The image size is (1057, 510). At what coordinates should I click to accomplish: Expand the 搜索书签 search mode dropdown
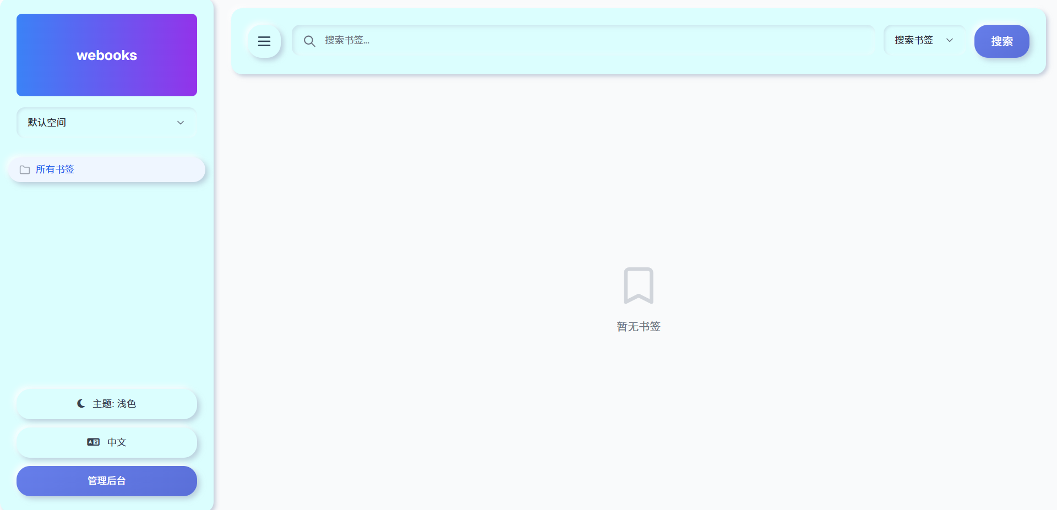(x=924, y=40)
